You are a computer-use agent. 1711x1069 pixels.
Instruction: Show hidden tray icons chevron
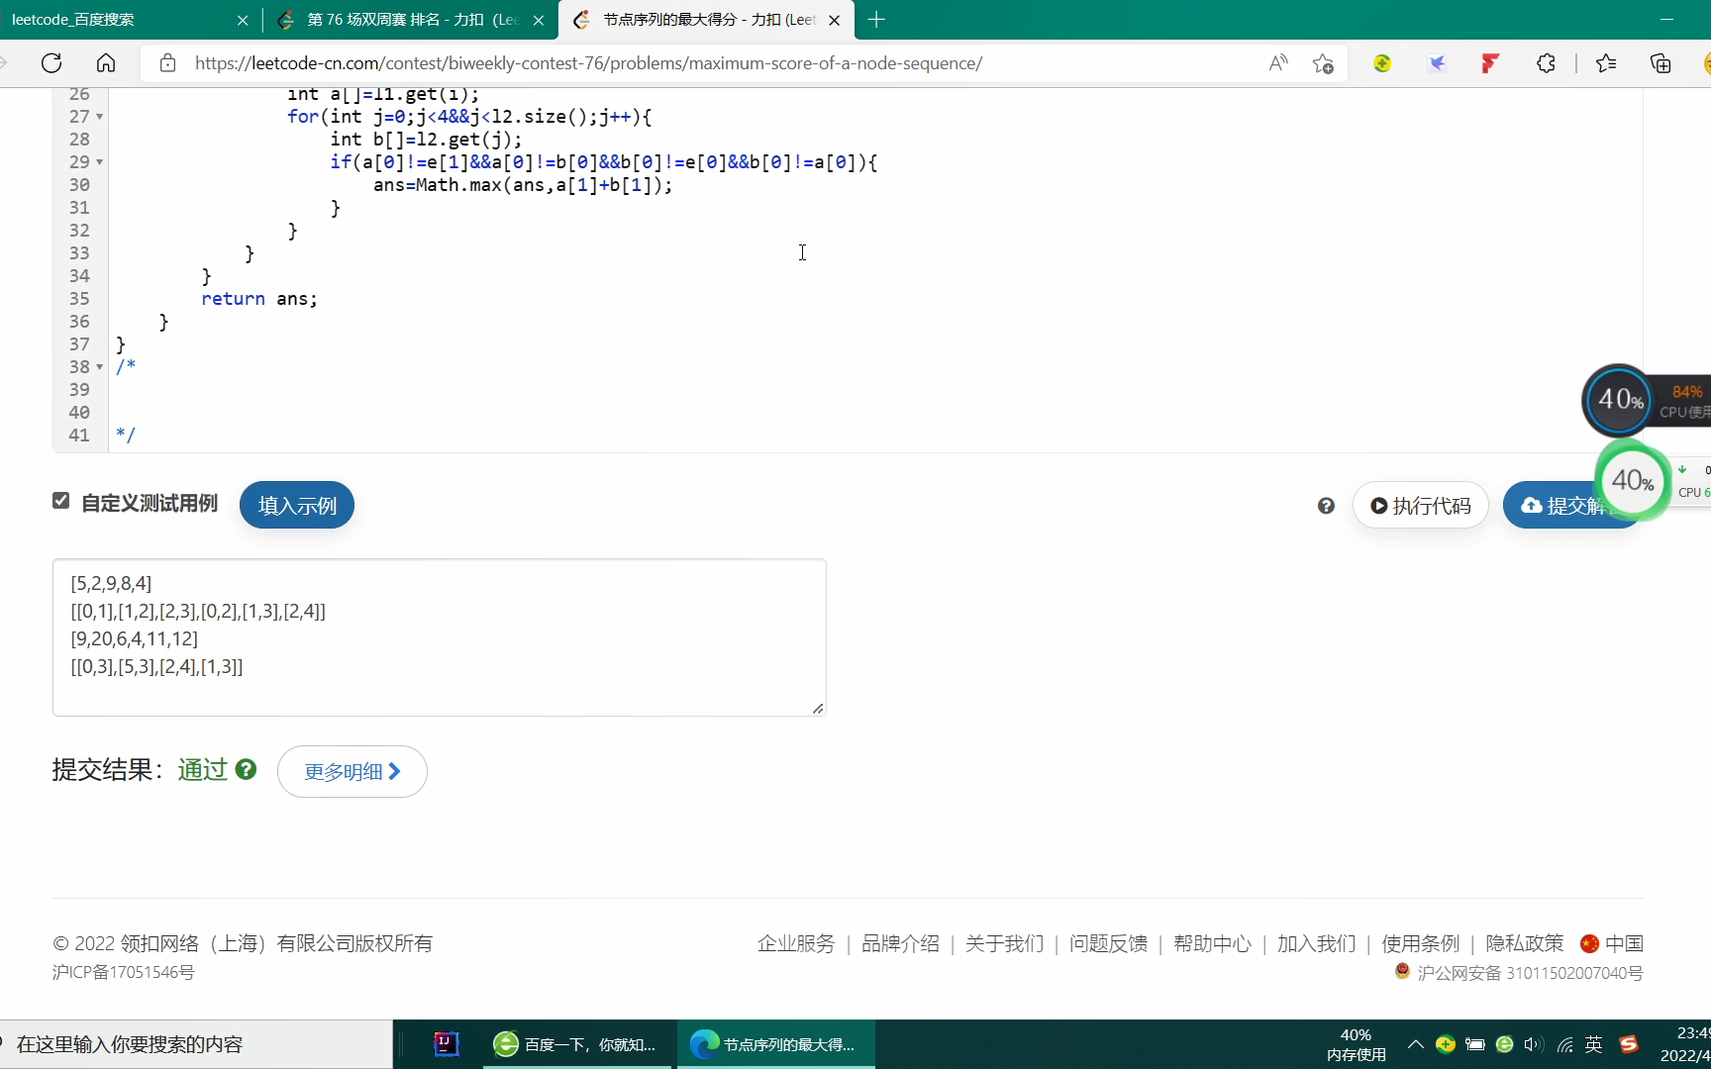click(1415, 1044)
